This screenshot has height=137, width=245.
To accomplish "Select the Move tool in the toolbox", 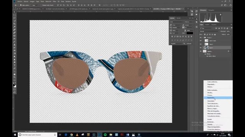I will tap(15, 12).
